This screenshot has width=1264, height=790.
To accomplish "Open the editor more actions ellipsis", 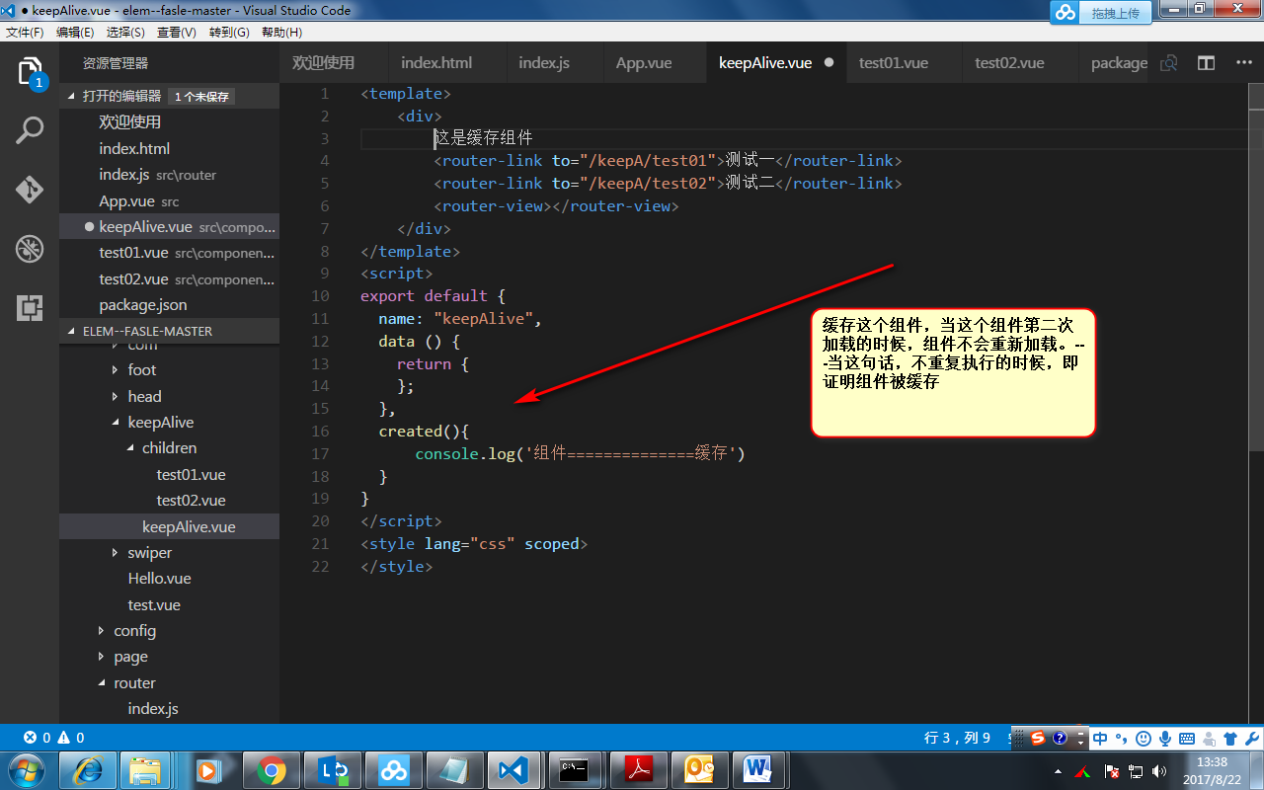I will 1243,62.
